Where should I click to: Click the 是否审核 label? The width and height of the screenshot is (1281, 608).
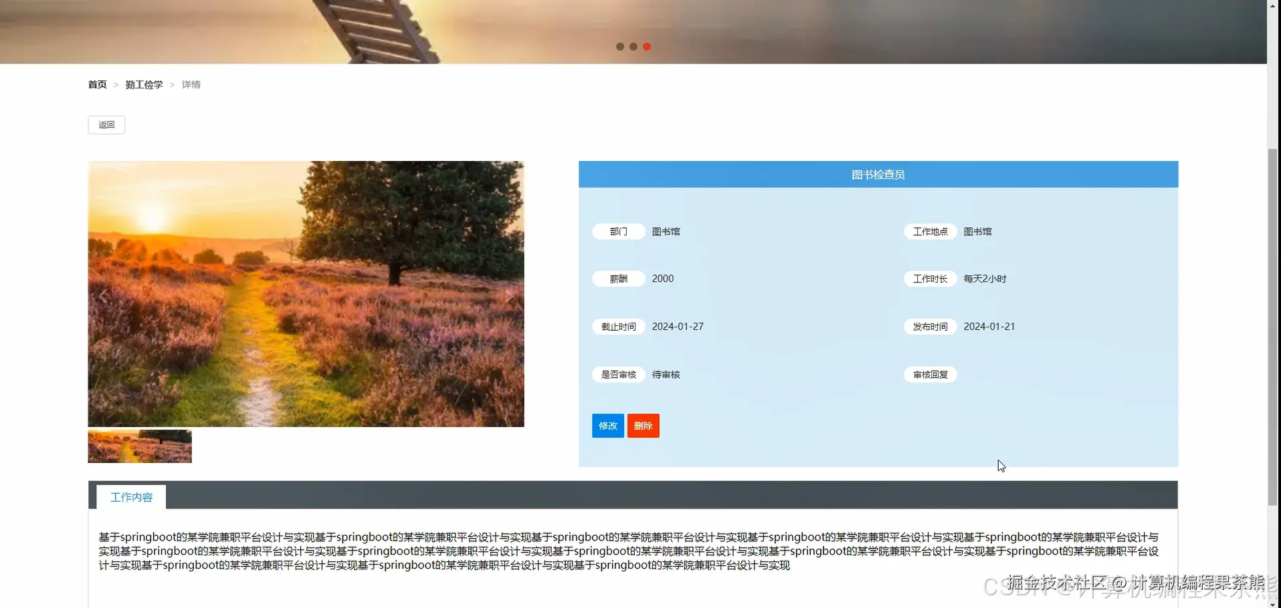click(x=619, y=375)
